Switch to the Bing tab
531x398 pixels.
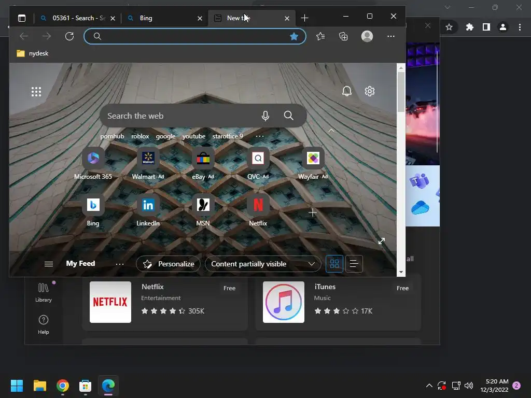pos(164,18)
